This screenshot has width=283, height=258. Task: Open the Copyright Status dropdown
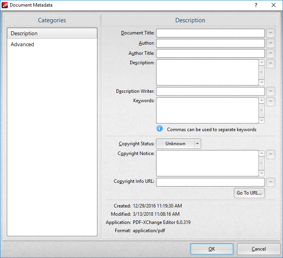[178, 144]
